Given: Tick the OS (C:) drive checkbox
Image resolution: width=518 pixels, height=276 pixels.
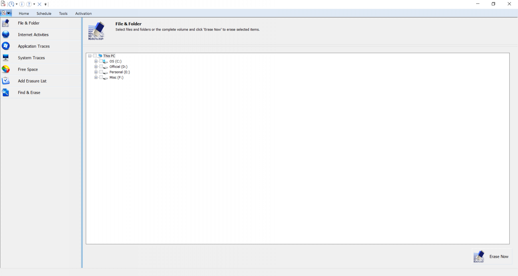Looking at the screenshot, I should 101,61.
